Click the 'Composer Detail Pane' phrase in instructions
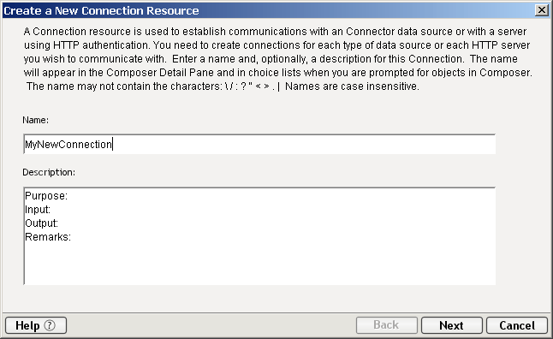Image resolution: width=553 pixels, height=339 pixels. click(x=160, y=72)
